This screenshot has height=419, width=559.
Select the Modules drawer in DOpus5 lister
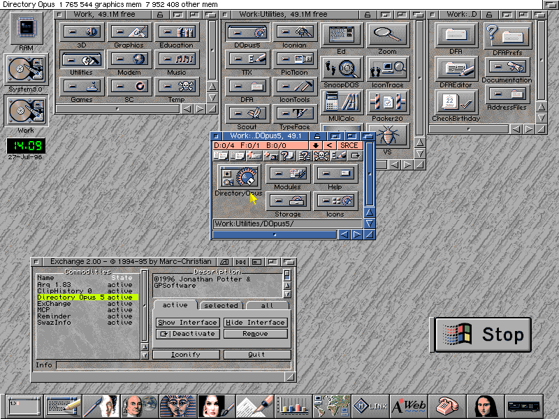(x=288, y=174)
